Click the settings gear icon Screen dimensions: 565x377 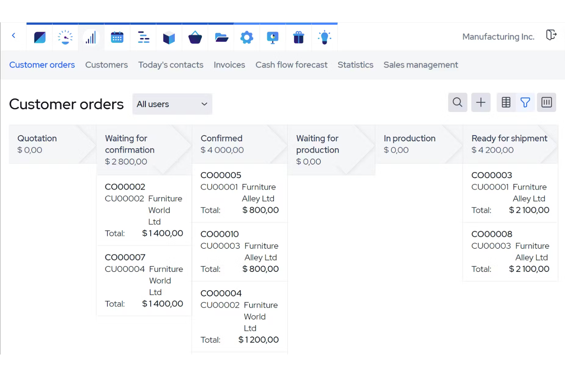click(x=247, y=37)
